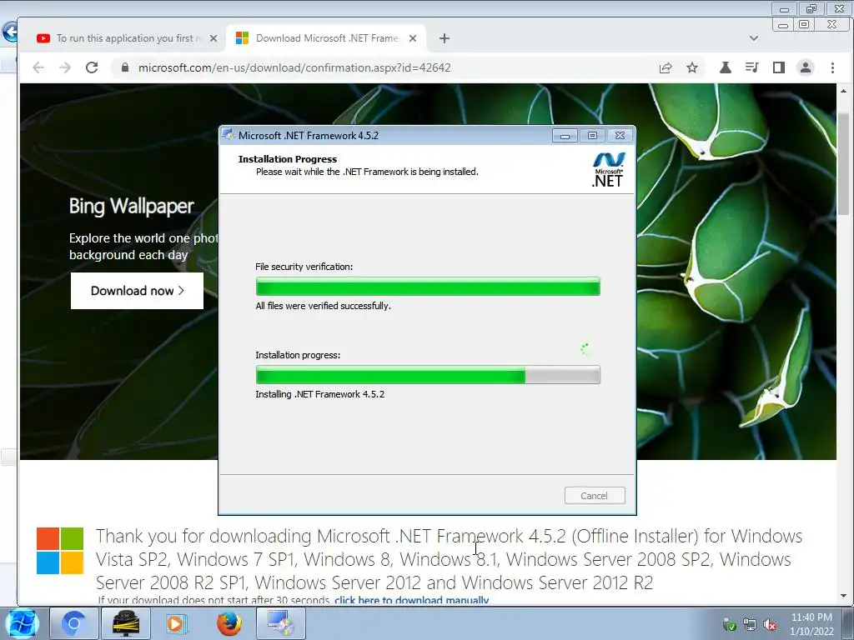
Task: Click the 'Installation Progress' heading
Action: pos(288,159)
